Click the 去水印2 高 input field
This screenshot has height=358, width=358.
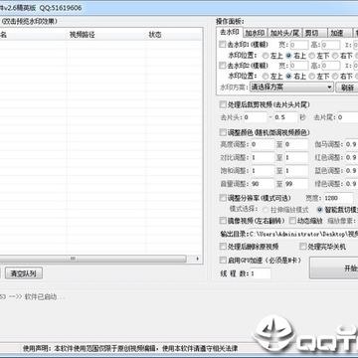click(330, 66)
